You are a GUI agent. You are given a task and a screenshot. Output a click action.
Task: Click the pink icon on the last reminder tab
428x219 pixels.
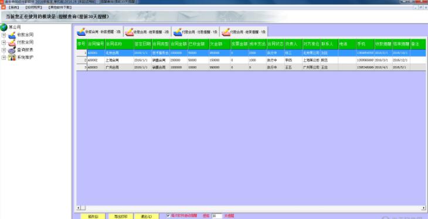(x=226, y=32)
